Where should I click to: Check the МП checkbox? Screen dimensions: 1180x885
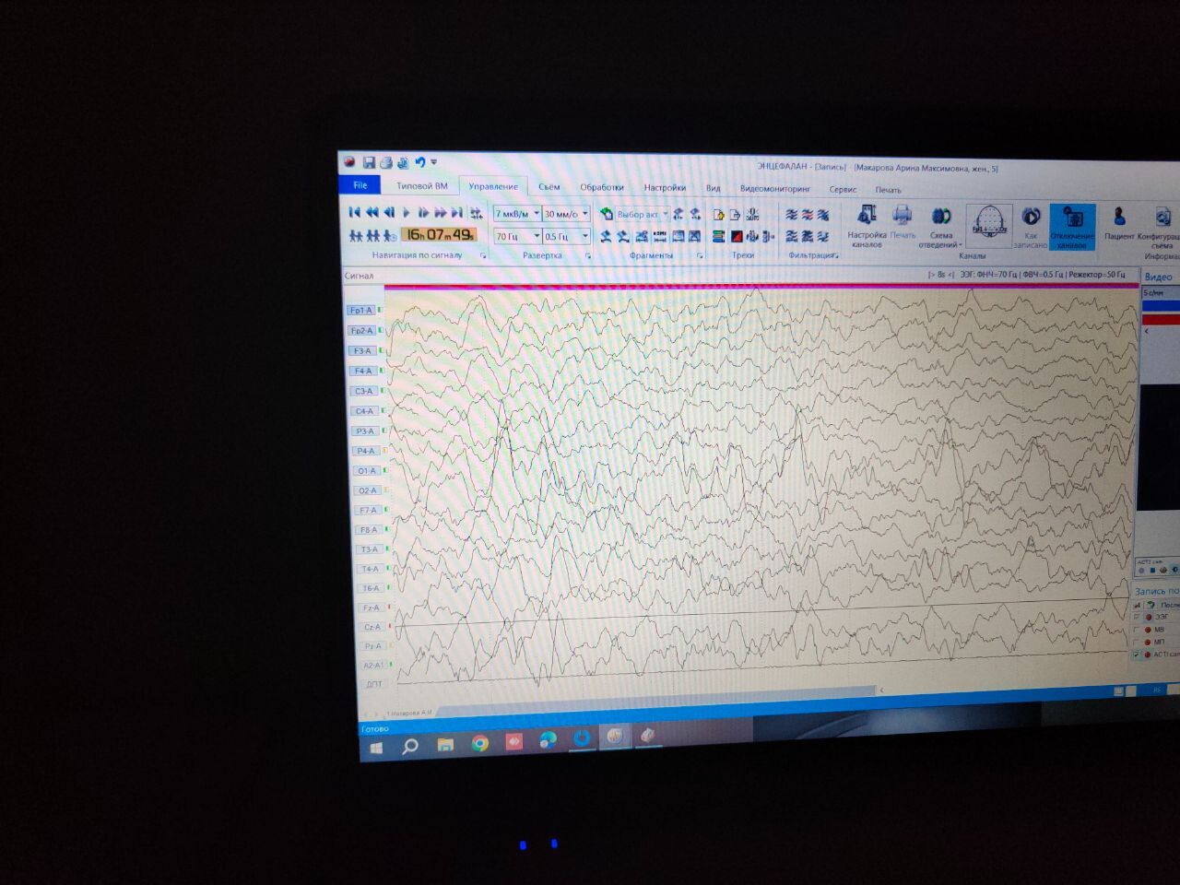coord(1137,642)
